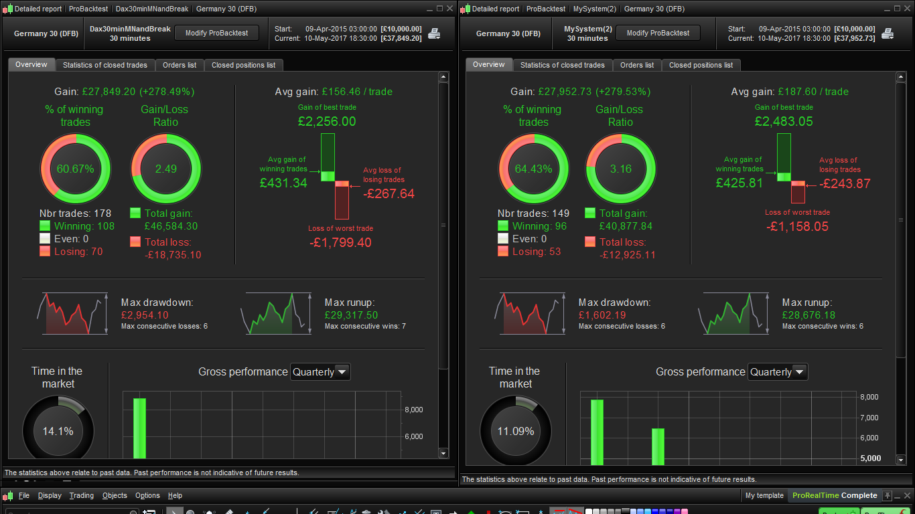Click white Even: 0 legend square in MySystem(2)
The height and width of the screenshot is (514, 915).
point(503,239)
